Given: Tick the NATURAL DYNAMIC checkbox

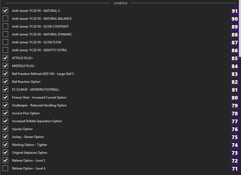Looking at the screenshot, I should pos(6,34).
